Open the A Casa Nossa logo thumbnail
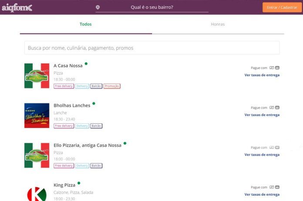Screen dimensions: 303x201 click(37, 76)
